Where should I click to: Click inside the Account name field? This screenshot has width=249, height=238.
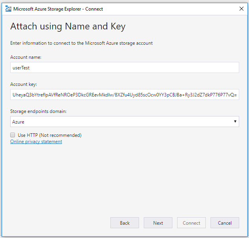pos(124,67)
